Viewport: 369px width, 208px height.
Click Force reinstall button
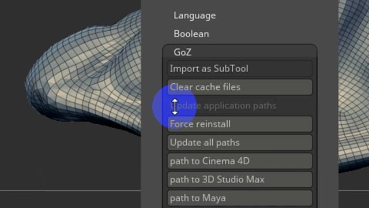pyautogui.click(x=240, y=124)
